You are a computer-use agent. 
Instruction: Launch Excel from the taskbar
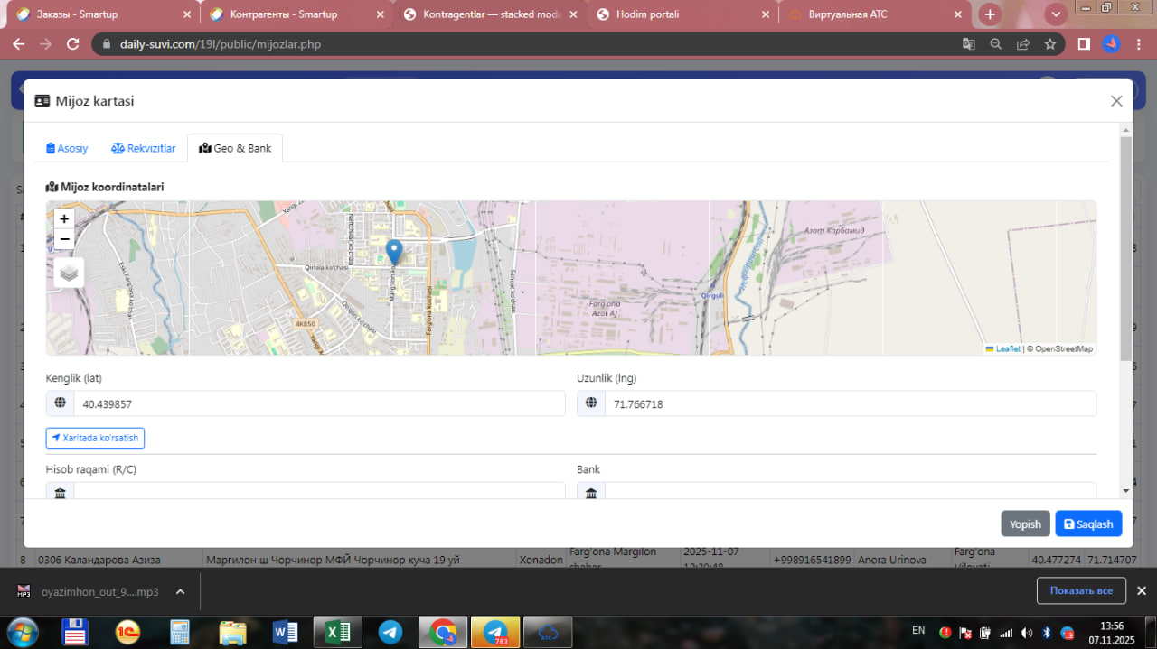tap(337, 632)
